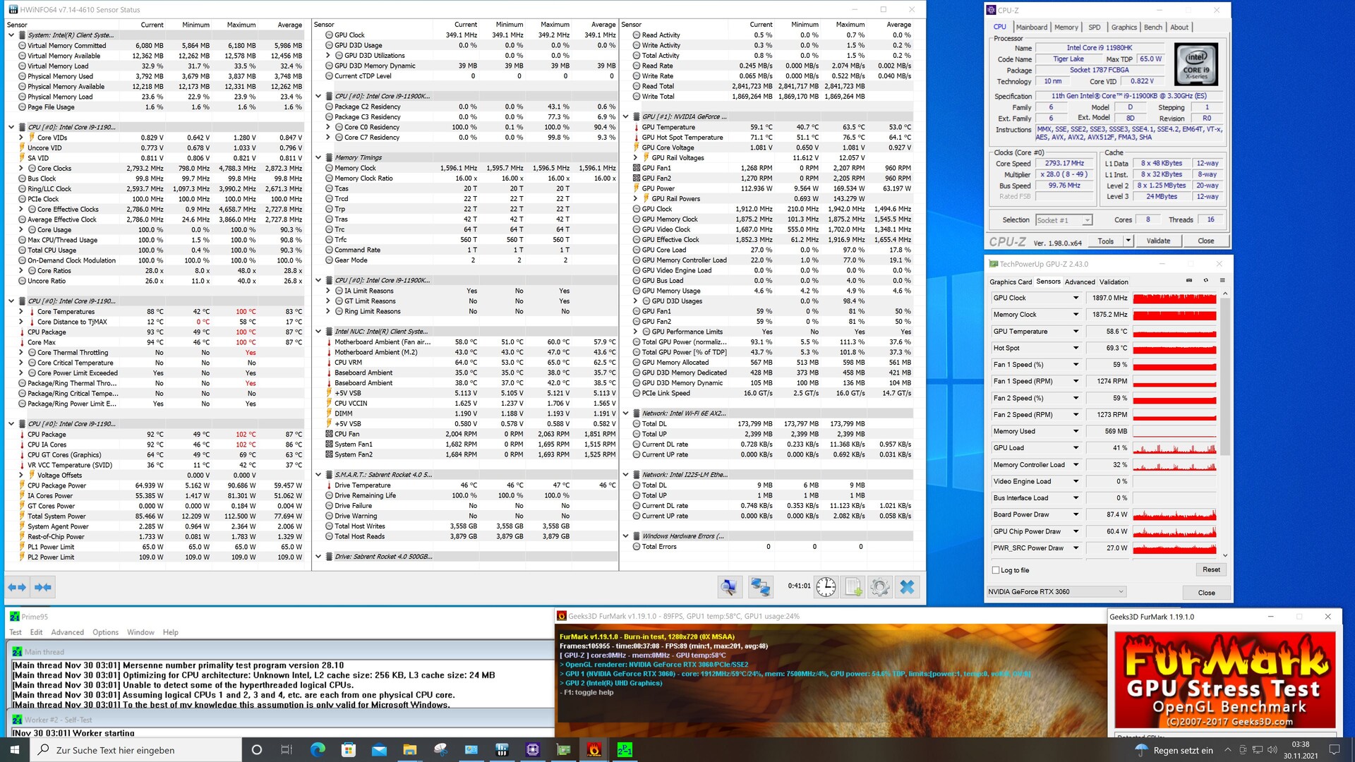1355x762 pixels.
Task: Open the GPU-Z hamburger menu icon
Action: (1222, 281)
